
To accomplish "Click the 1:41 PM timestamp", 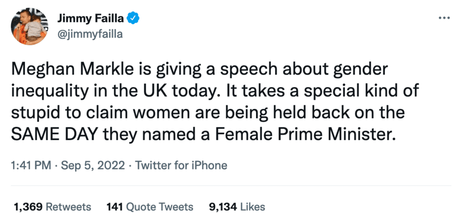I will [x=30, y=165].
